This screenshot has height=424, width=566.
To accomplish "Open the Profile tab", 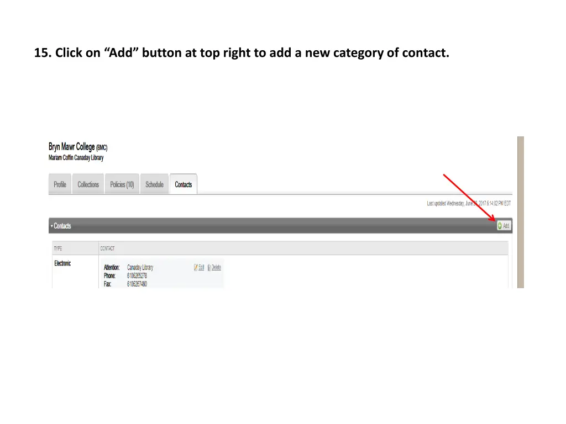I will 60,184.
